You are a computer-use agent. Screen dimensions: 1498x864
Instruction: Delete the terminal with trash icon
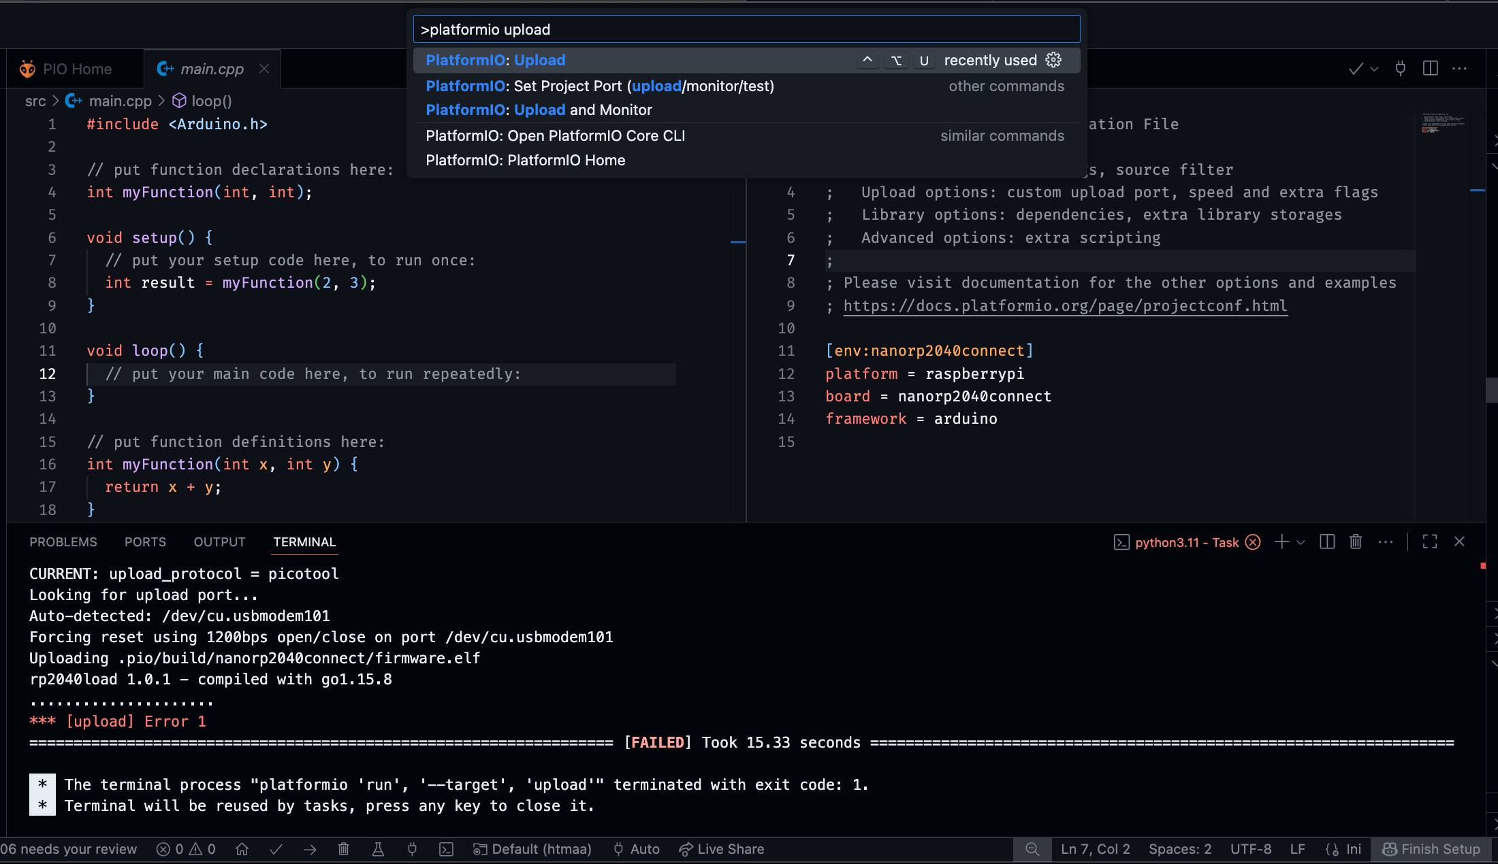point(1356,542)
